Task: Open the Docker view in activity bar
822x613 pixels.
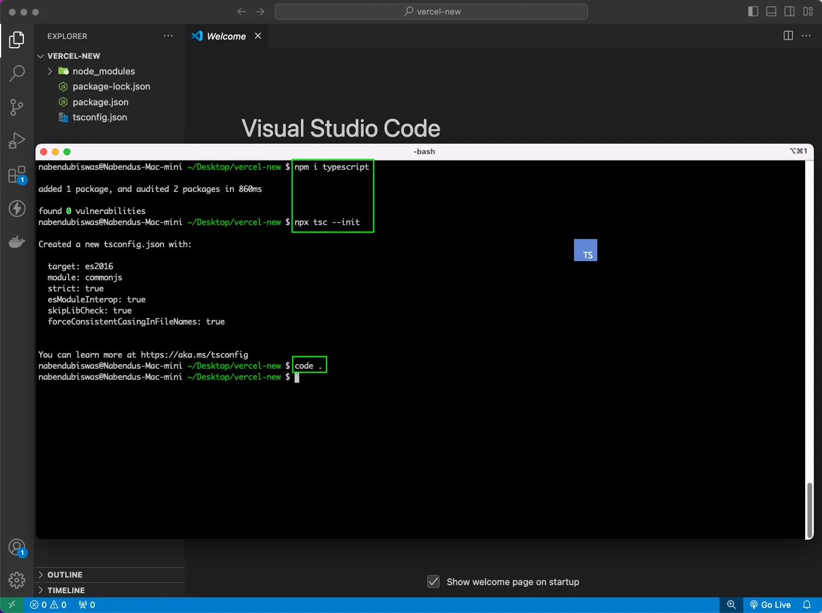Action: (17, 242)
